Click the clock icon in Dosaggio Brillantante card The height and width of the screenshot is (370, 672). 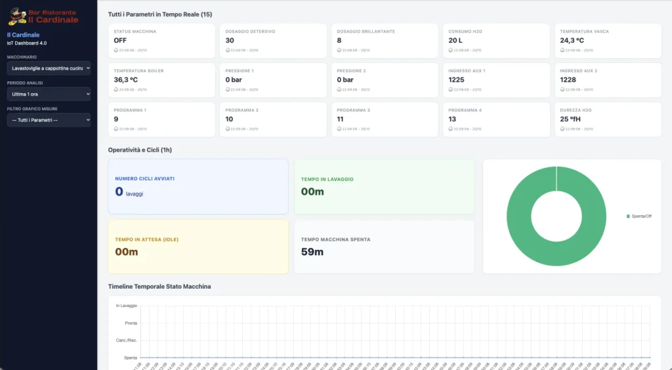[339, 50]
